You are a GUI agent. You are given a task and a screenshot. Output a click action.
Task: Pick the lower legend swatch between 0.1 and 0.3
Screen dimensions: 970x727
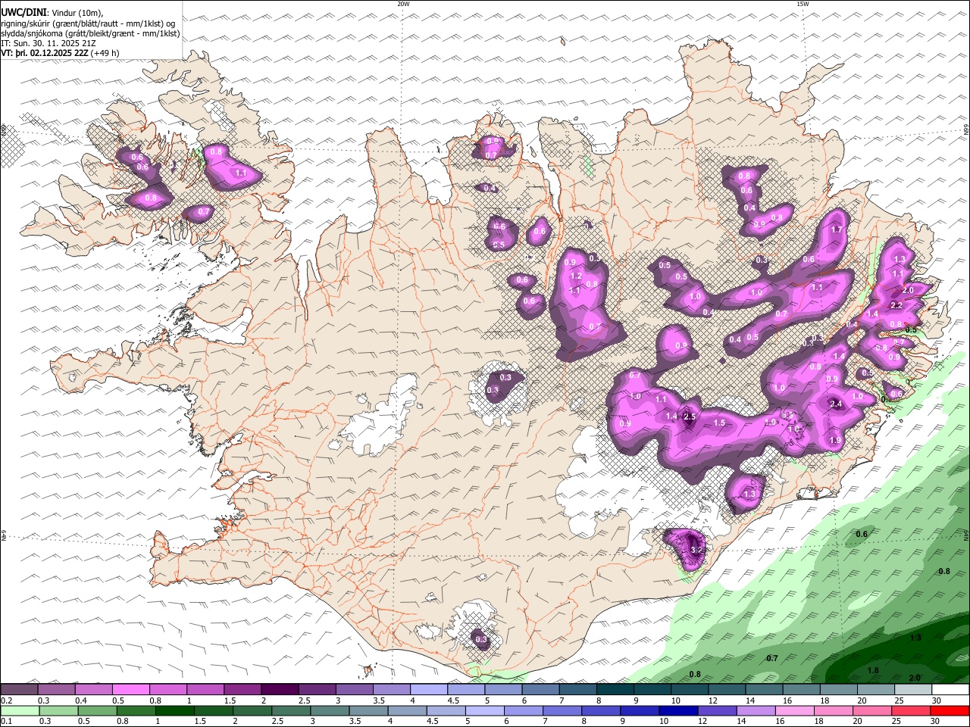[20, 710]
